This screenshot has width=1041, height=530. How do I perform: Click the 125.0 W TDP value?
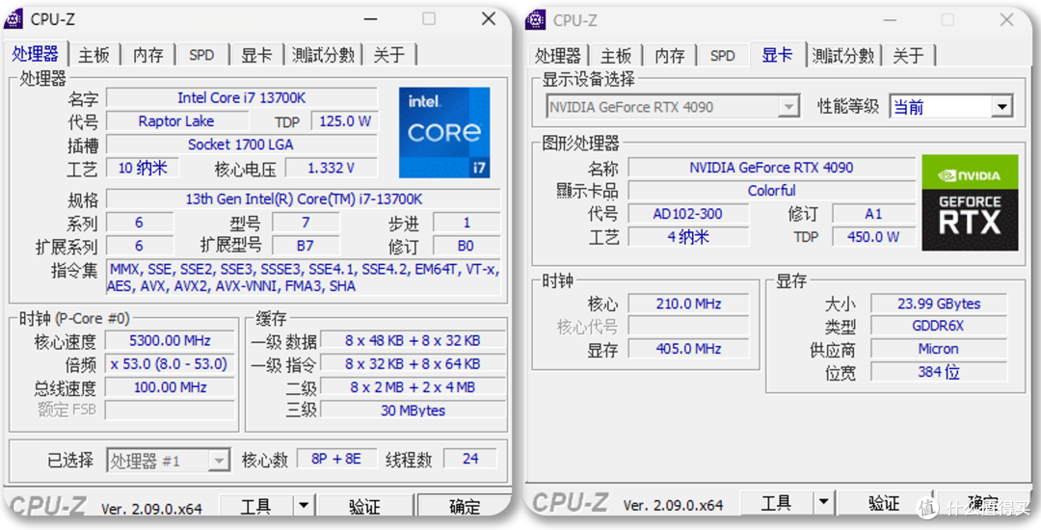[344, 121]
